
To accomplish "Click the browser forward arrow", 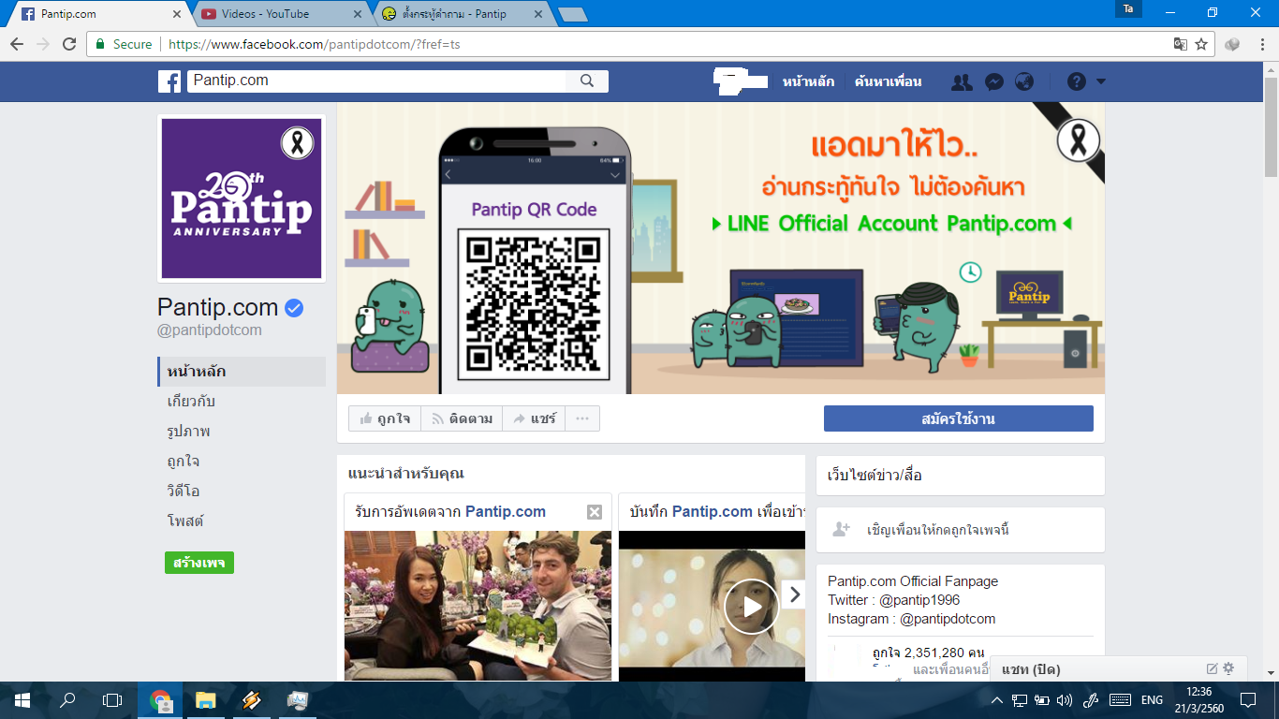I will 43,44.
